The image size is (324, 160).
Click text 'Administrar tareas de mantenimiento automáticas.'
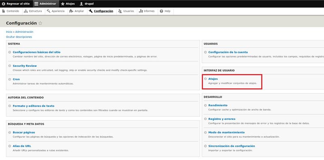point(43,84)
